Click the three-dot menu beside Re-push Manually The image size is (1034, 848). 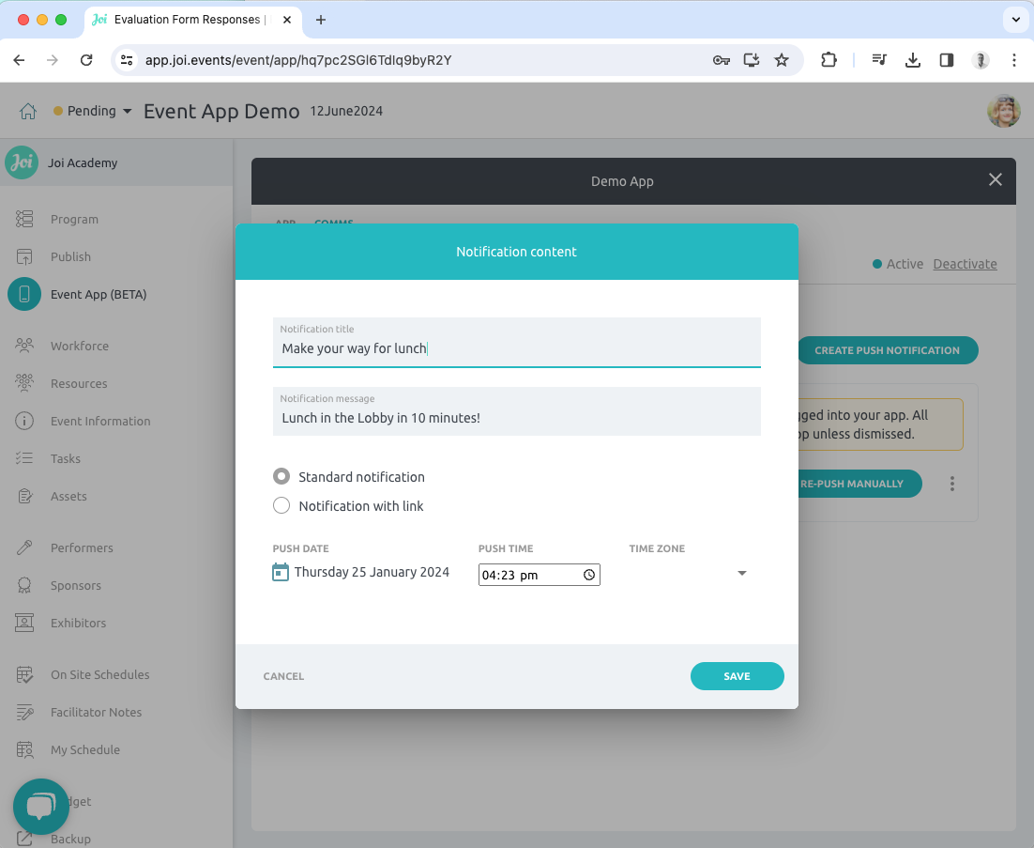[952, 484]
